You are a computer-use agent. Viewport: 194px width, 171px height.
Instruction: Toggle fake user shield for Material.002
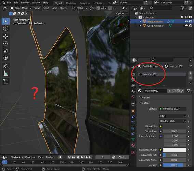[174, 91]
